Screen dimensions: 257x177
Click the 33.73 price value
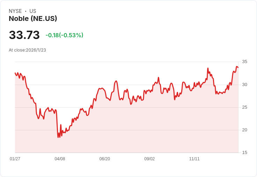(24, 35)
